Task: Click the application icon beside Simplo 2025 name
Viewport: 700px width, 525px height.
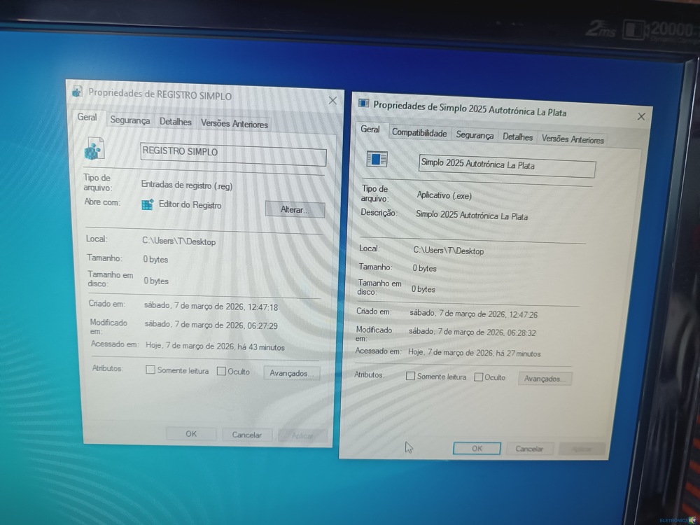Action: click(x=377, y=160)
